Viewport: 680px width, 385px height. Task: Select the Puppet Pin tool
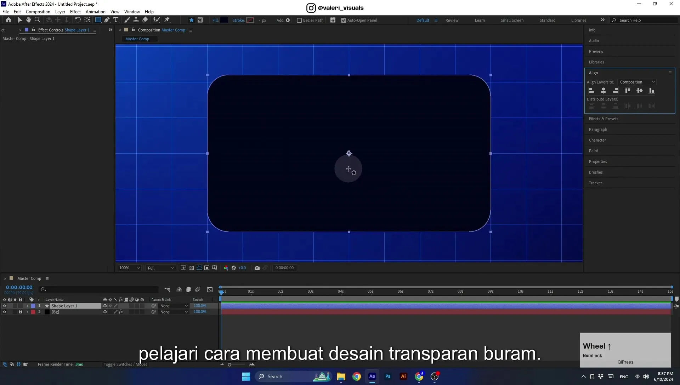pos(167,20)
